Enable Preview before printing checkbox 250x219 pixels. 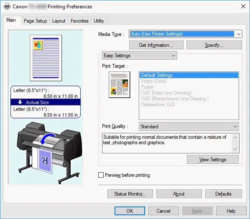click(101, 175)
